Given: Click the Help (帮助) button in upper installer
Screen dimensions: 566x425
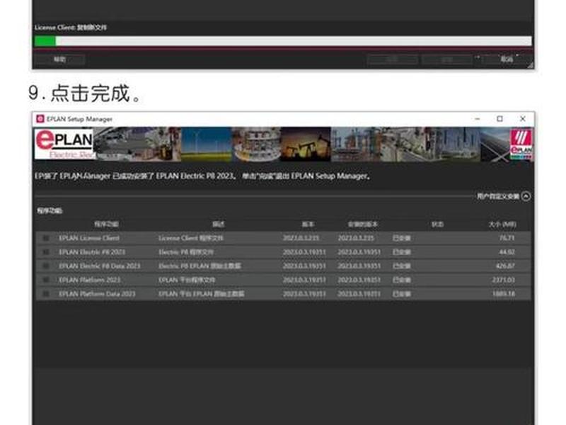Looking at the screenshot, I should 59,59.
